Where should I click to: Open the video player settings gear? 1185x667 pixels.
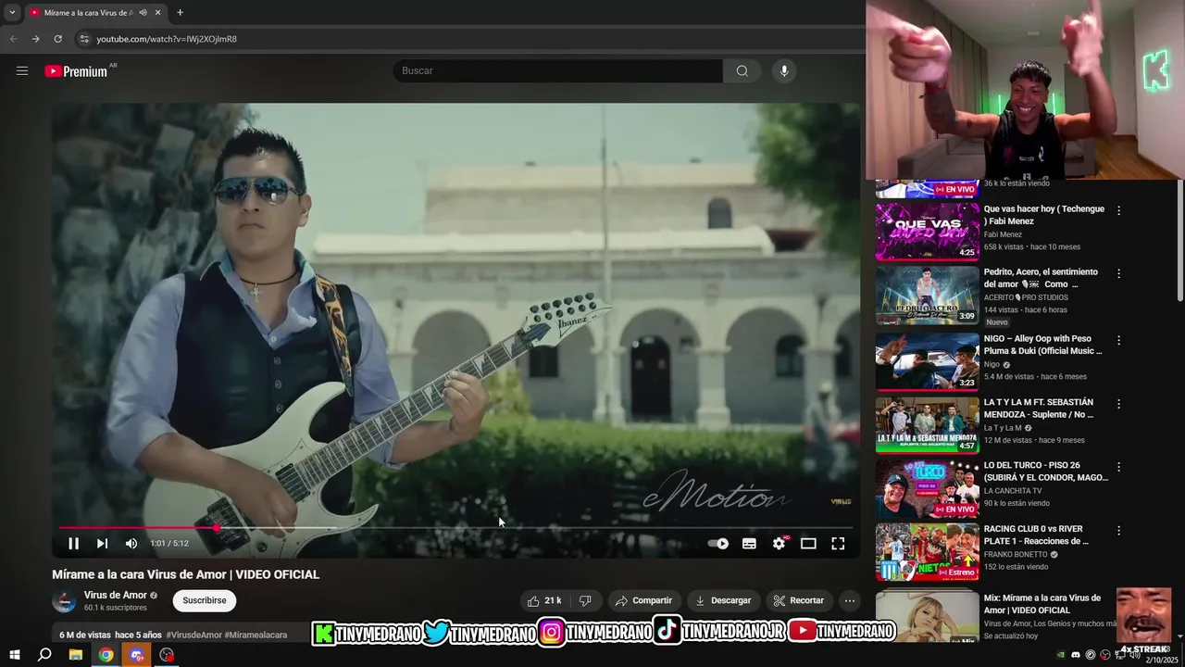(x=779, y=544)
